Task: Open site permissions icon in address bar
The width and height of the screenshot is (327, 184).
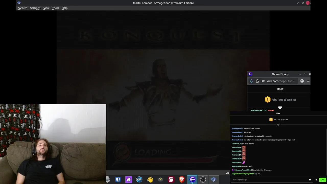Action: point(263,81)
